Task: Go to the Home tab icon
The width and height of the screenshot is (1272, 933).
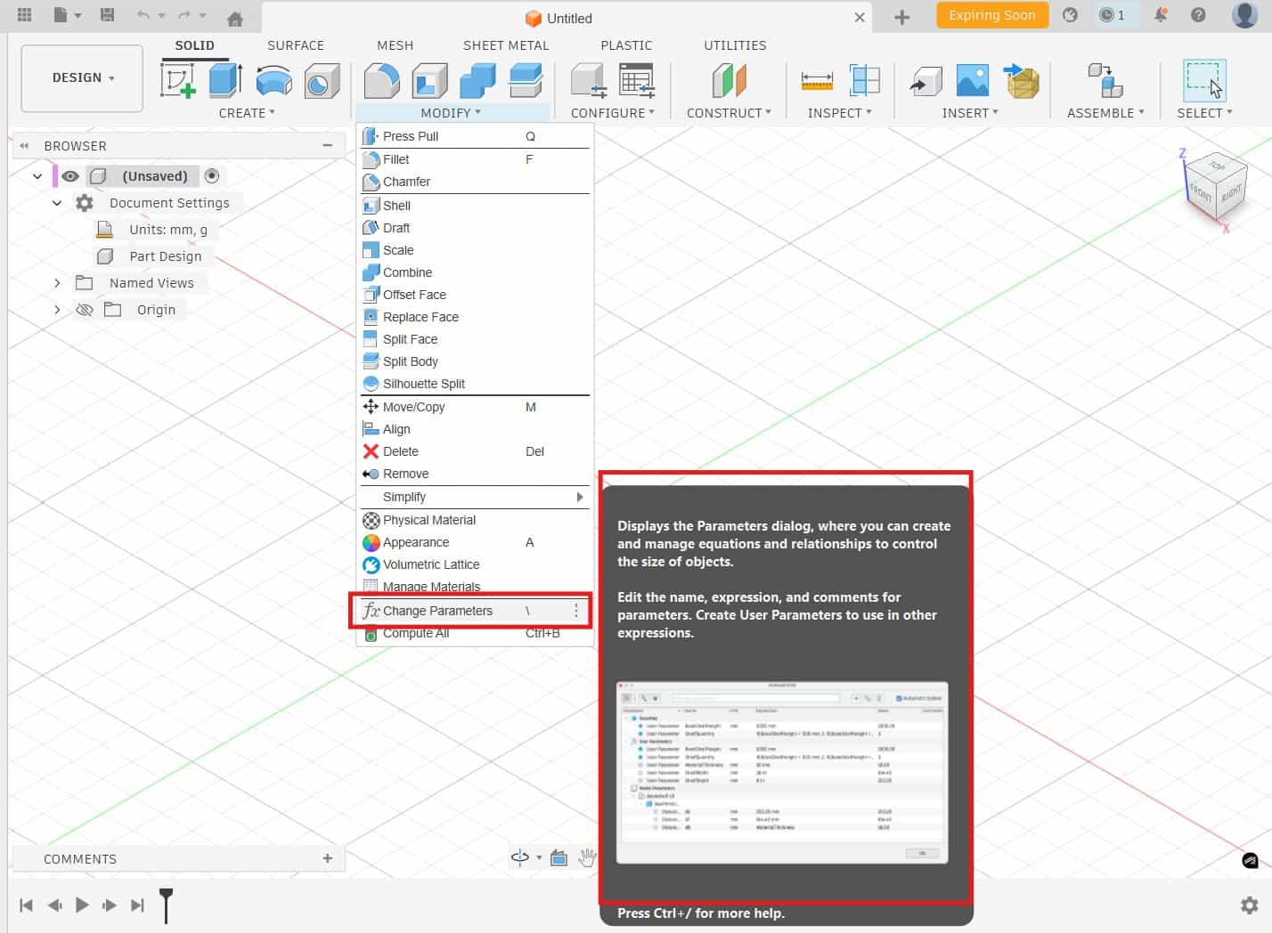Action: pyautogui.click(x=235, y=18)
